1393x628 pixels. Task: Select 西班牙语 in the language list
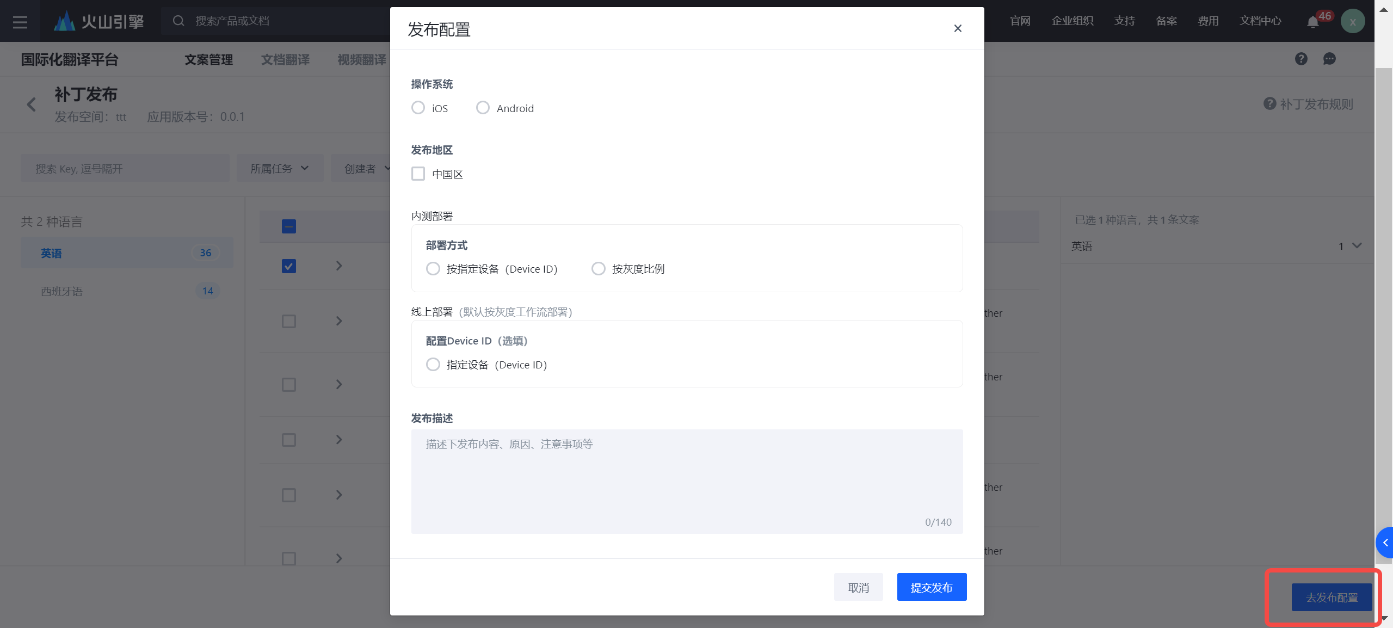coord(62,291)
